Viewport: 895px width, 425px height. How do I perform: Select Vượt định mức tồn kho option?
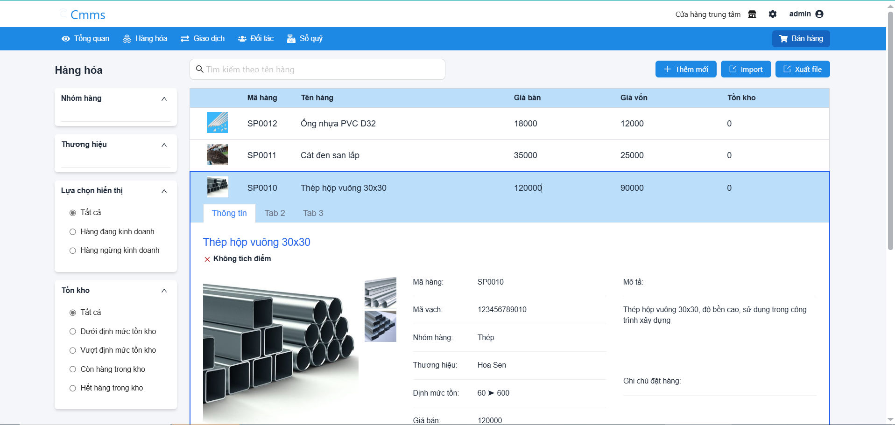73,350
